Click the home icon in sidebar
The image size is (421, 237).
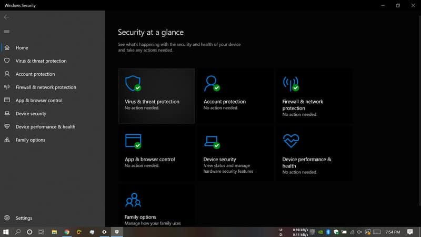(x=7, y=47)
